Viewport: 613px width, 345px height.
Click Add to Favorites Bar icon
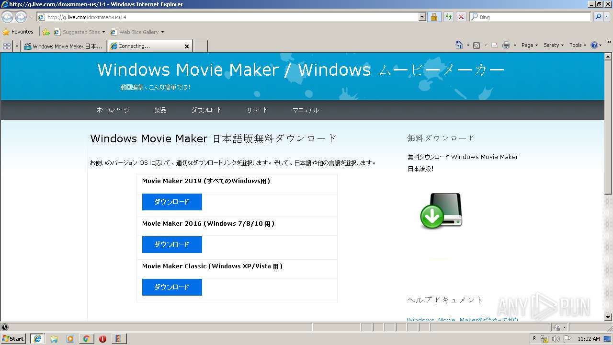(46, 32)
